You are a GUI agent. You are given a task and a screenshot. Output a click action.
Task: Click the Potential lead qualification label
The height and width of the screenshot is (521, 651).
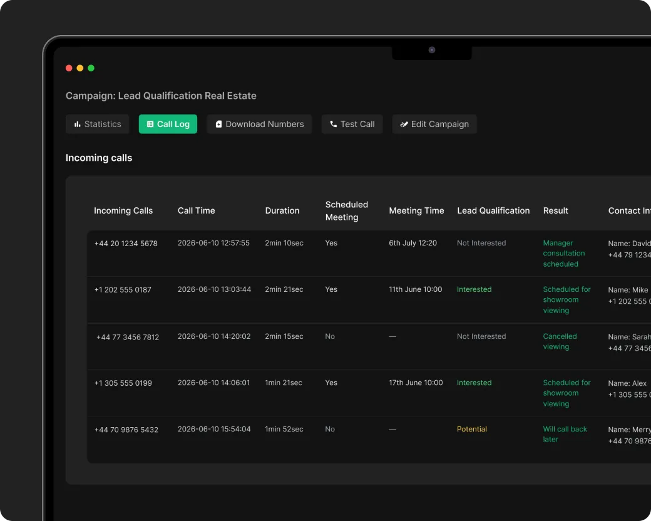(x=472, y=429)
